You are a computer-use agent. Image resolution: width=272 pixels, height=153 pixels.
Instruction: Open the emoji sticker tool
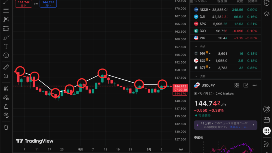[6, 55]
